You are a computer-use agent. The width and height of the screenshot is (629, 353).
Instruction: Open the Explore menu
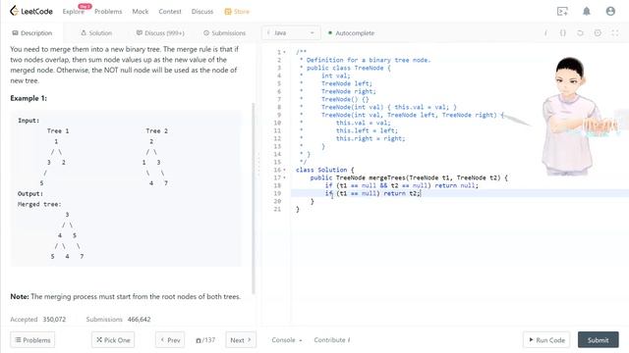tap(74, 12)
